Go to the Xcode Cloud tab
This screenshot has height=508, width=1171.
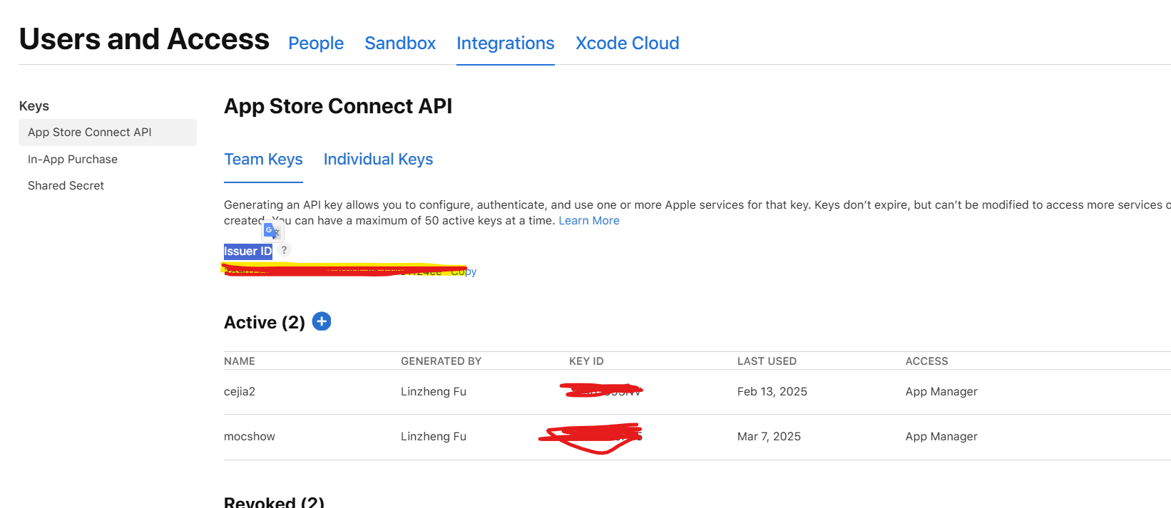click(628, 43)
